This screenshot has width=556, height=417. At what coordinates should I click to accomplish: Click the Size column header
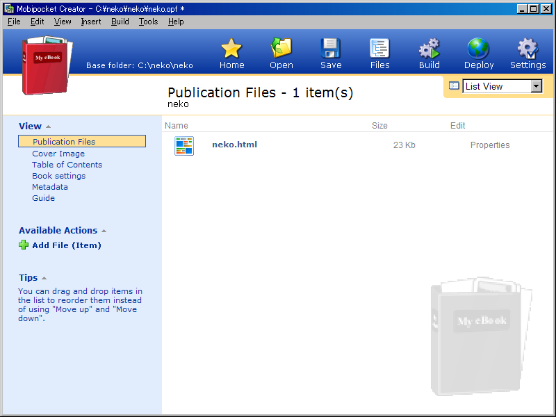click(x=379, y=126)
